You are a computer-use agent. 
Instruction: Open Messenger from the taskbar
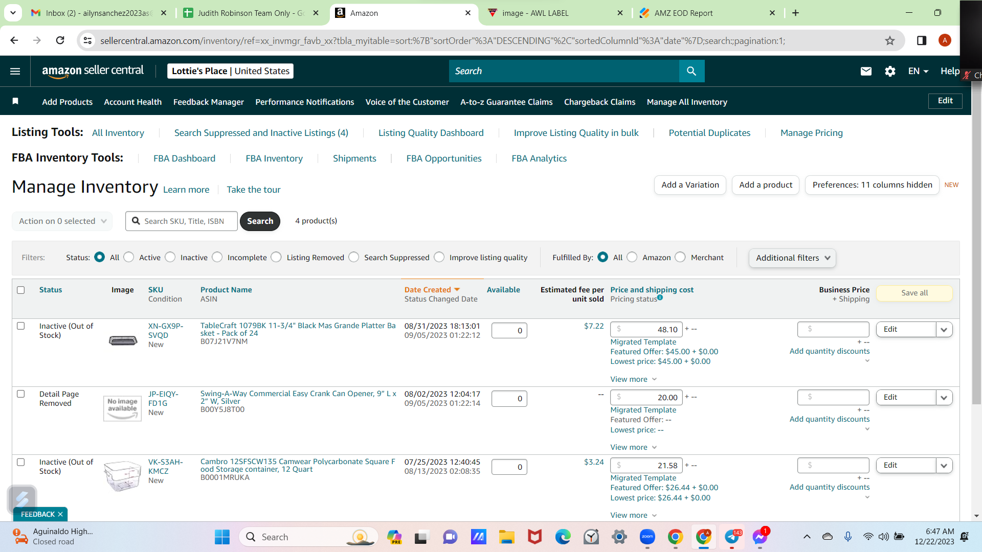coord(760,537)
